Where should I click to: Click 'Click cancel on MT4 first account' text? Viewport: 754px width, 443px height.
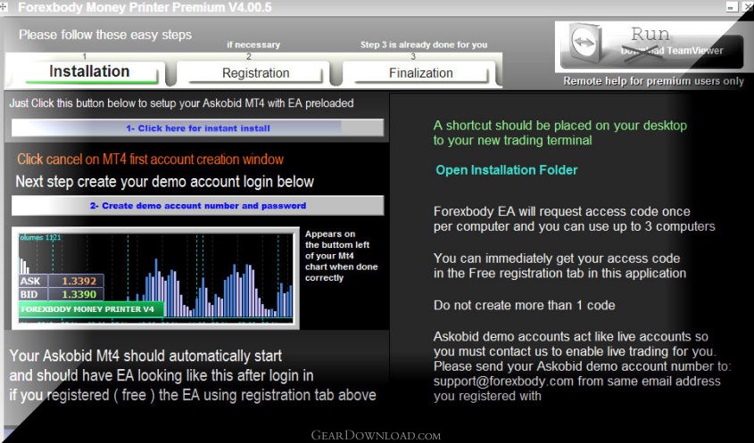click(x=151, y=160)
